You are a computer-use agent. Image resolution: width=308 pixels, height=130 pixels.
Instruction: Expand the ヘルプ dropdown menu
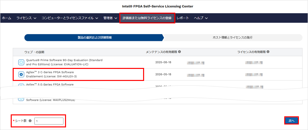click(x=201, y=18)
